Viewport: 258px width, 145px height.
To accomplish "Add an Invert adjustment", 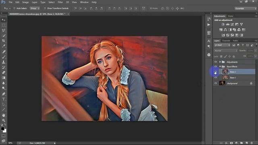I will pos(223,35).
